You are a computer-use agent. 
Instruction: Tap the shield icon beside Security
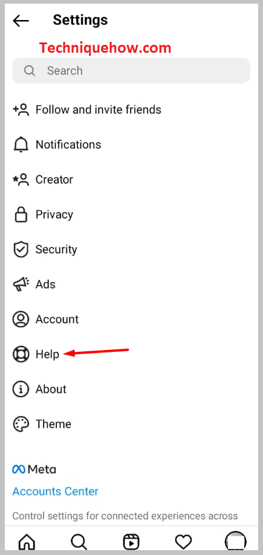(21, 249)
